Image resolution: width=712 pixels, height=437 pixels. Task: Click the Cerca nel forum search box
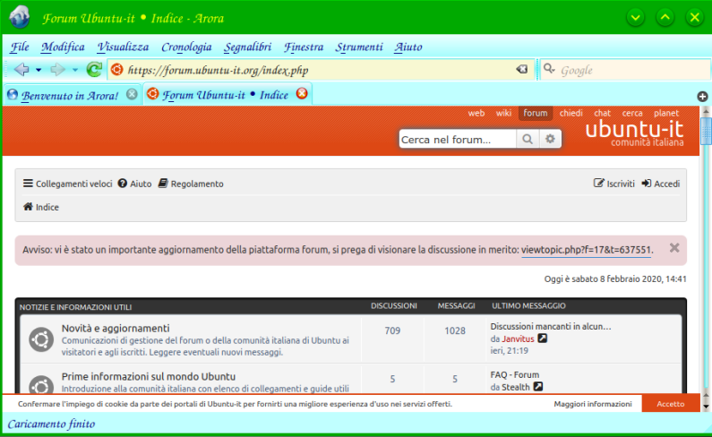pos(458,139)
